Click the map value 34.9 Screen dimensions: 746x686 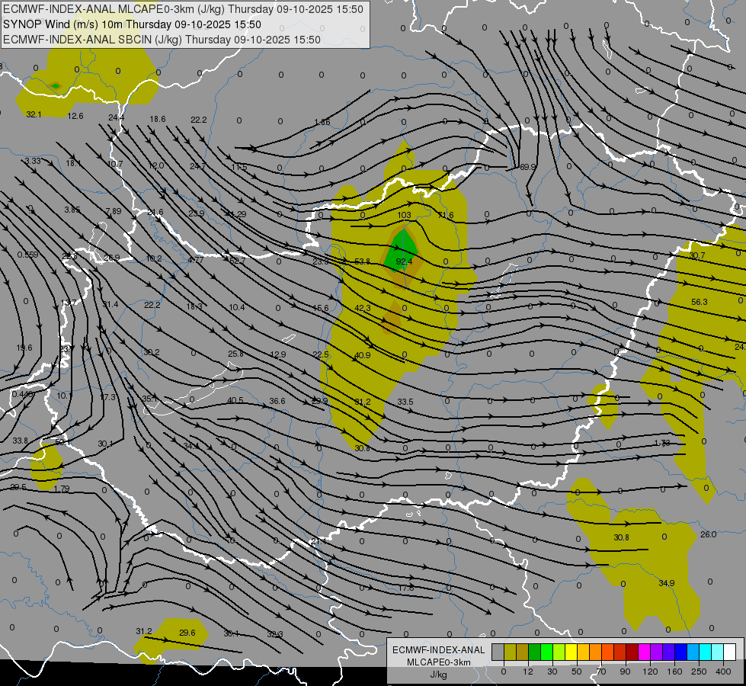click(667, 583)
